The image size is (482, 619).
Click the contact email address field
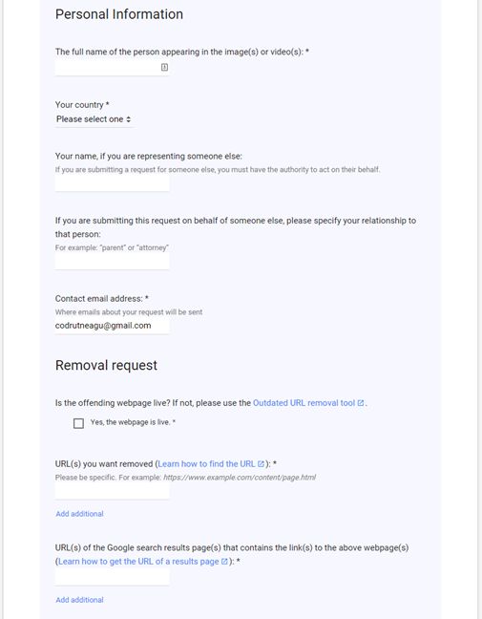pyautogui.click(x=112, y=326)
